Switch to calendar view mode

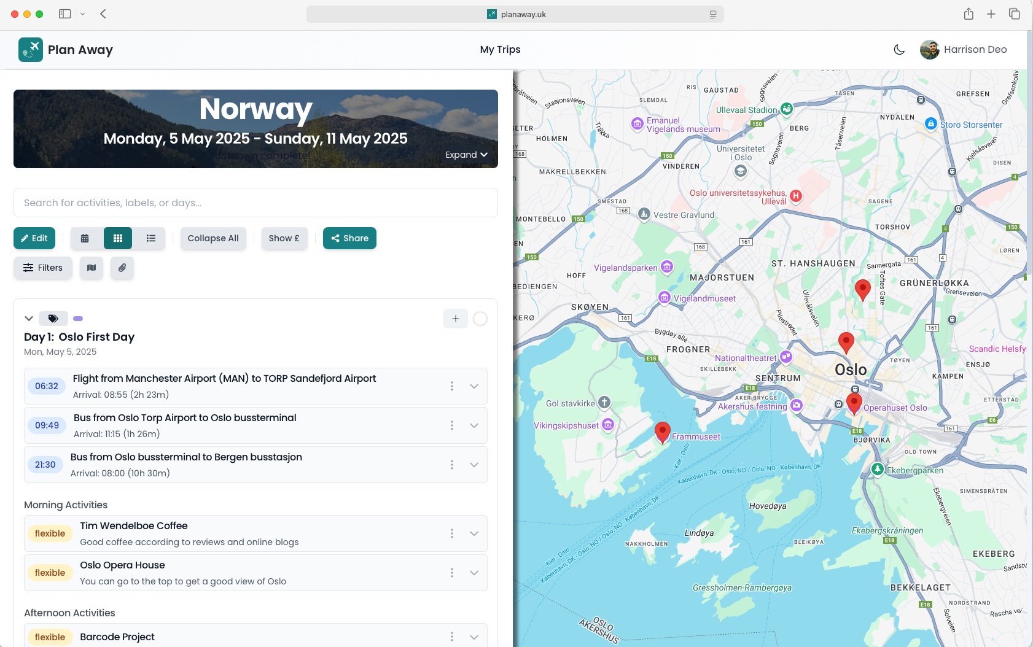(x=85, y=238)
